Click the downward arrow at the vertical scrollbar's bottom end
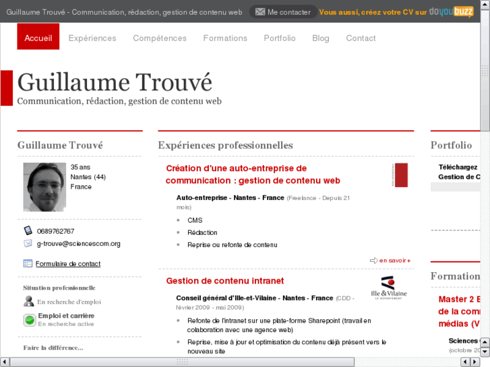The height and width of the screenshot is (367, 490). (485, 352)
